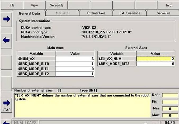Screen dimensions: 179x124
Task: Click the Number of external axes label
Action: [x=34, y=90]
